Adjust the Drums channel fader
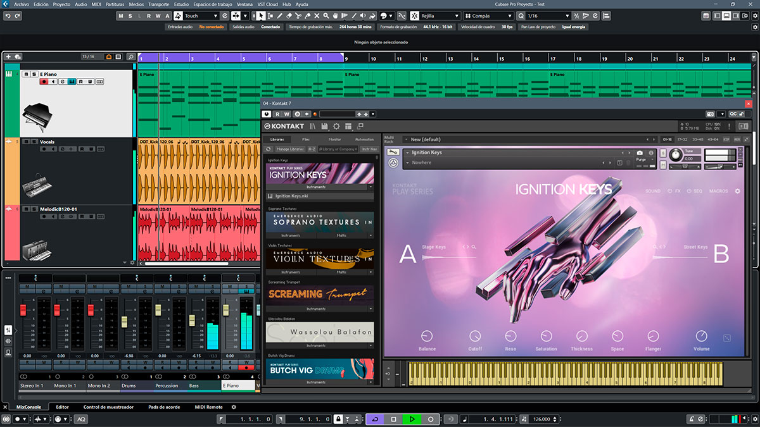This screenshot has height=427, width=760. [x=125, y=321]
